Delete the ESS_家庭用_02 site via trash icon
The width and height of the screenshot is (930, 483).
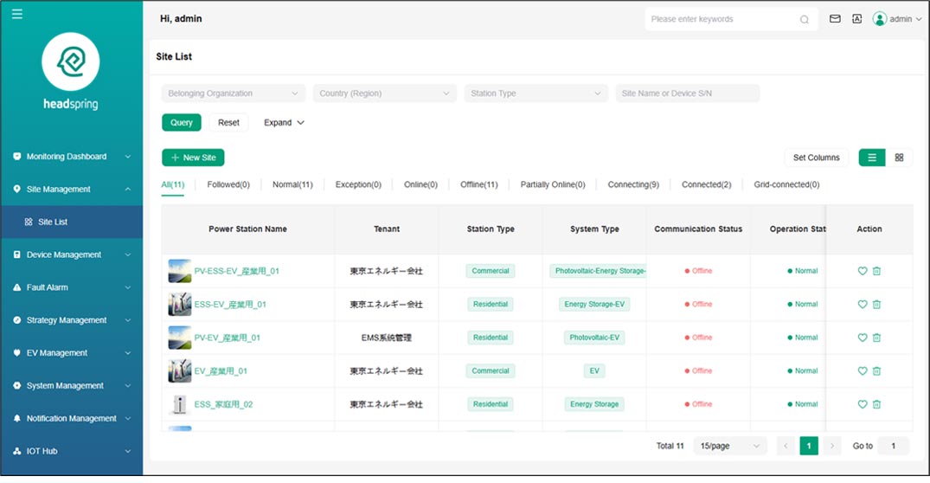877,404
